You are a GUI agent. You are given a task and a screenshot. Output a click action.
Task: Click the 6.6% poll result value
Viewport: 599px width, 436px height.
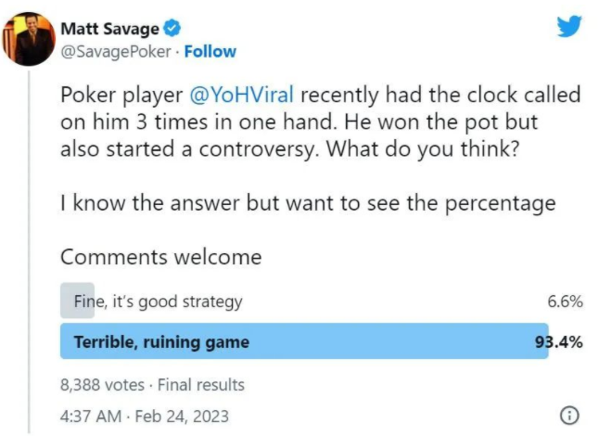click(x=565, y=301)
